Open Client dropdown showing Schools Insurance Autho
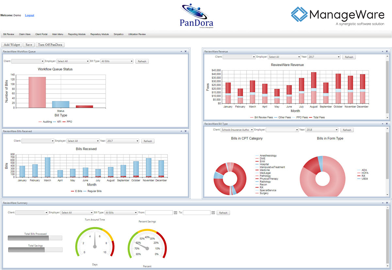Screen dimensions: 392x270 pyautogui.click(x=237, y=130)
